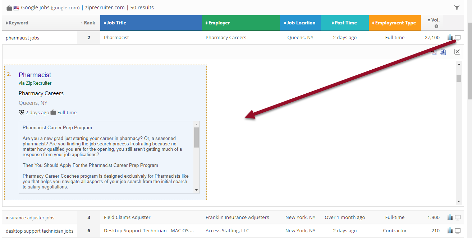The width and height of the screenshot is (472, 238).
Task: Click the 1,900 volume value
Action: [x=434, y=217]
